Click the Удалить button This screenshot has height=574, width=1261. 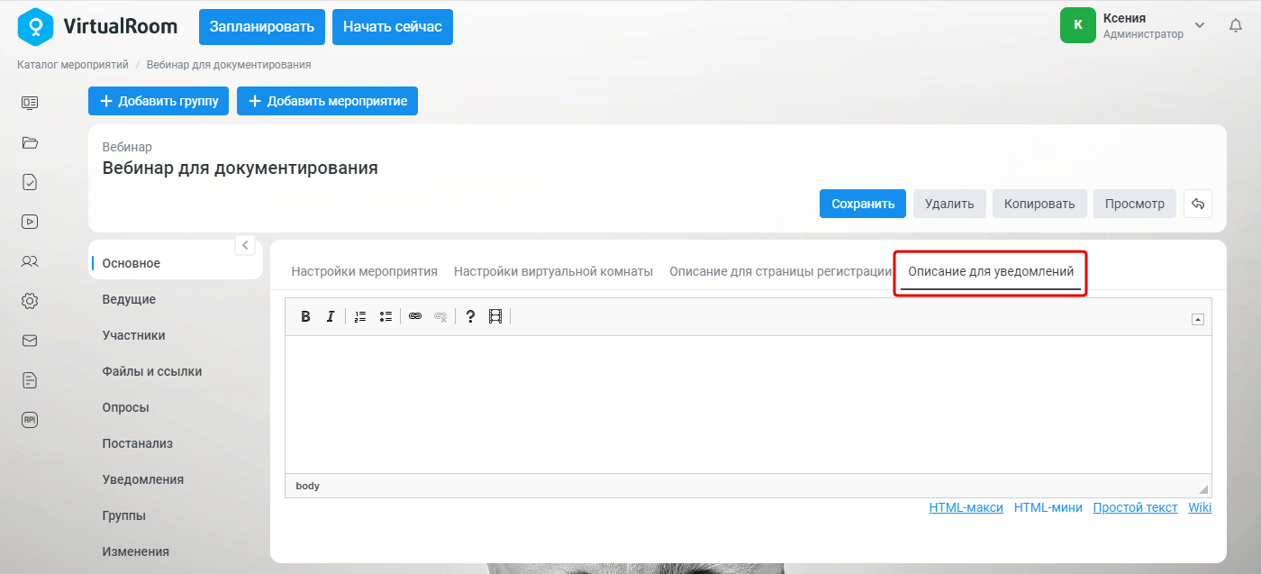tap(949, 204)
